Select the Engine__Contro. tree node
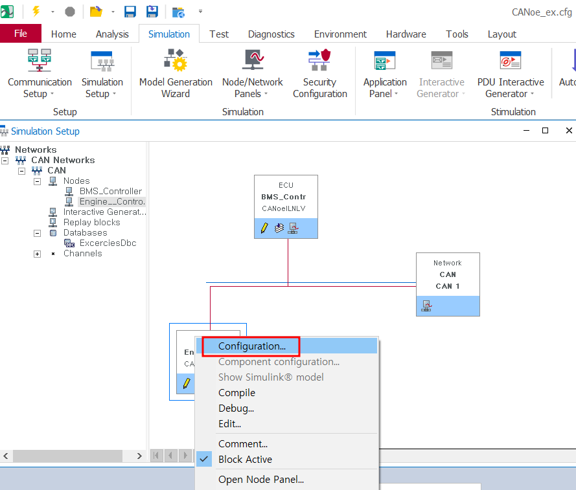This screenshot has height=490, width=576. point(112,201)
